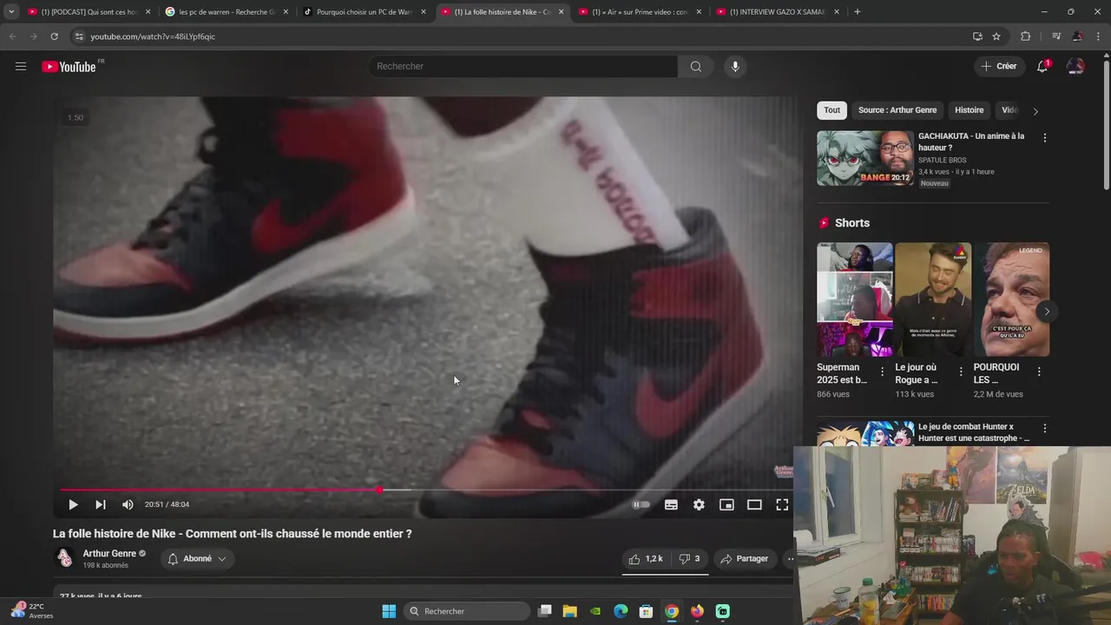Go to the YouTube home logo
Screen dimensions: 1111x625
(69, 67)
